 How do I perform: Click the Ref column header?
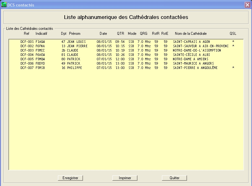(x=27, y=34)
